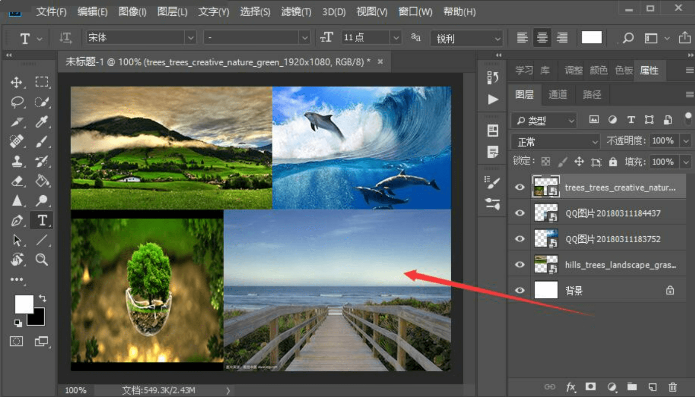Image resolution: width=695 pixels, height=397 pixels.
Task: Hide the 背景 layer
Action: point(520,290)
